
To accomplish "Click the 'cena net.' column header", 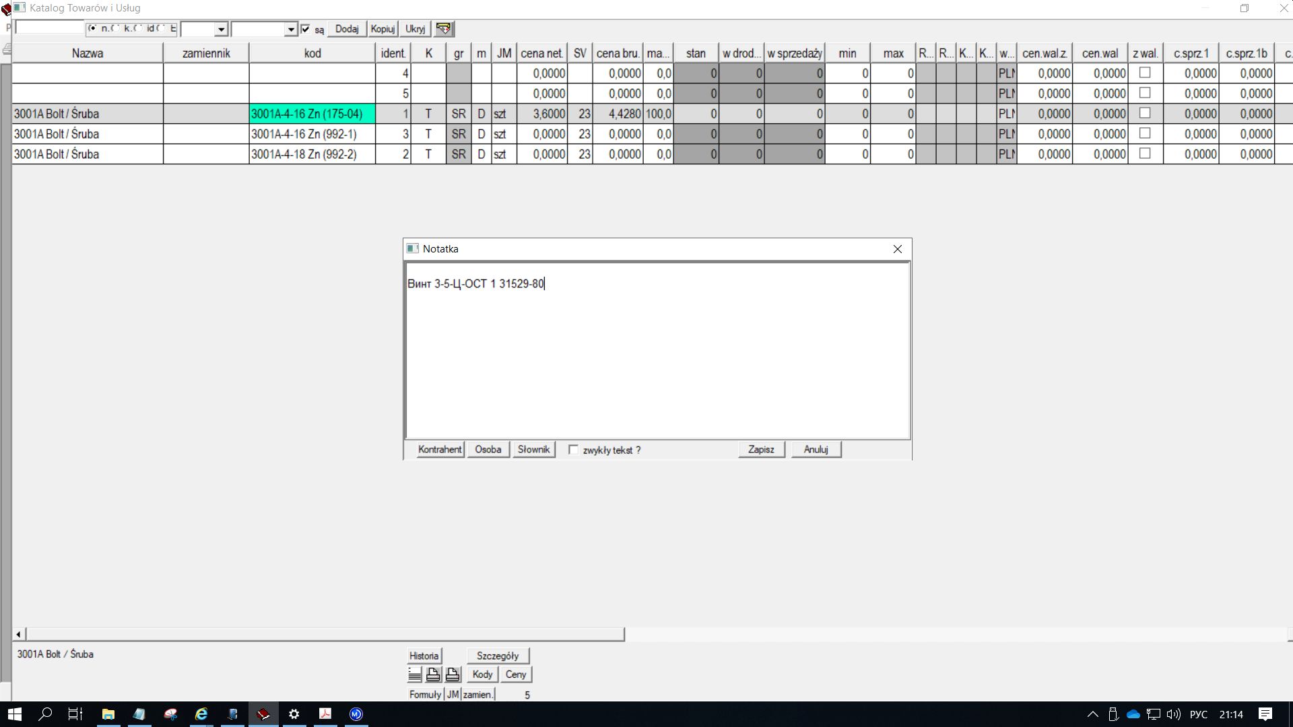I will pyautogui.click(x=541, y=53).
